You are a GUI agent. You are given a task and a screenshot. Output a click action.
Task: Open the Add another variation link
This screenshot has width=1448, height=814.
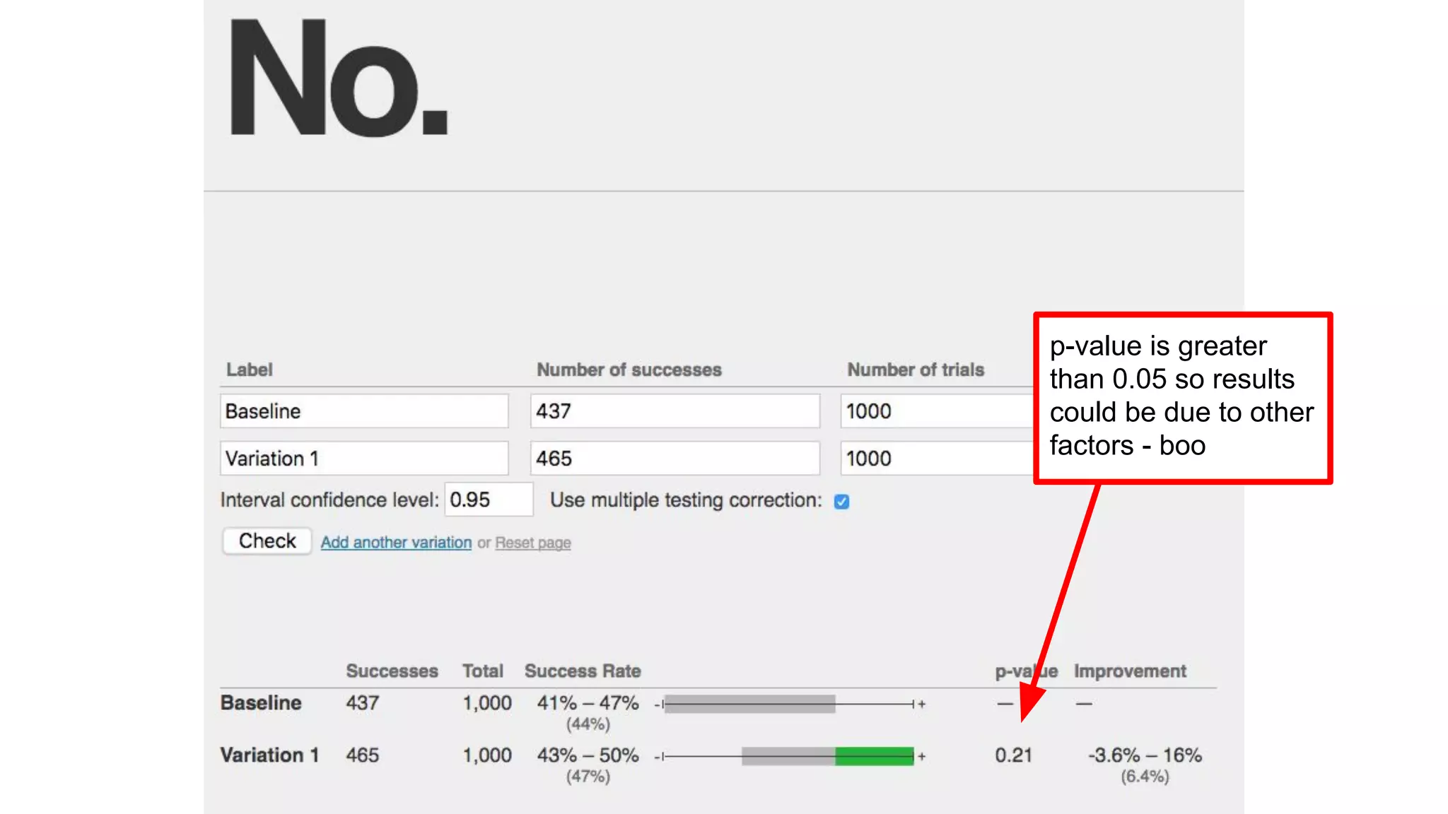[x=396, y=543]
